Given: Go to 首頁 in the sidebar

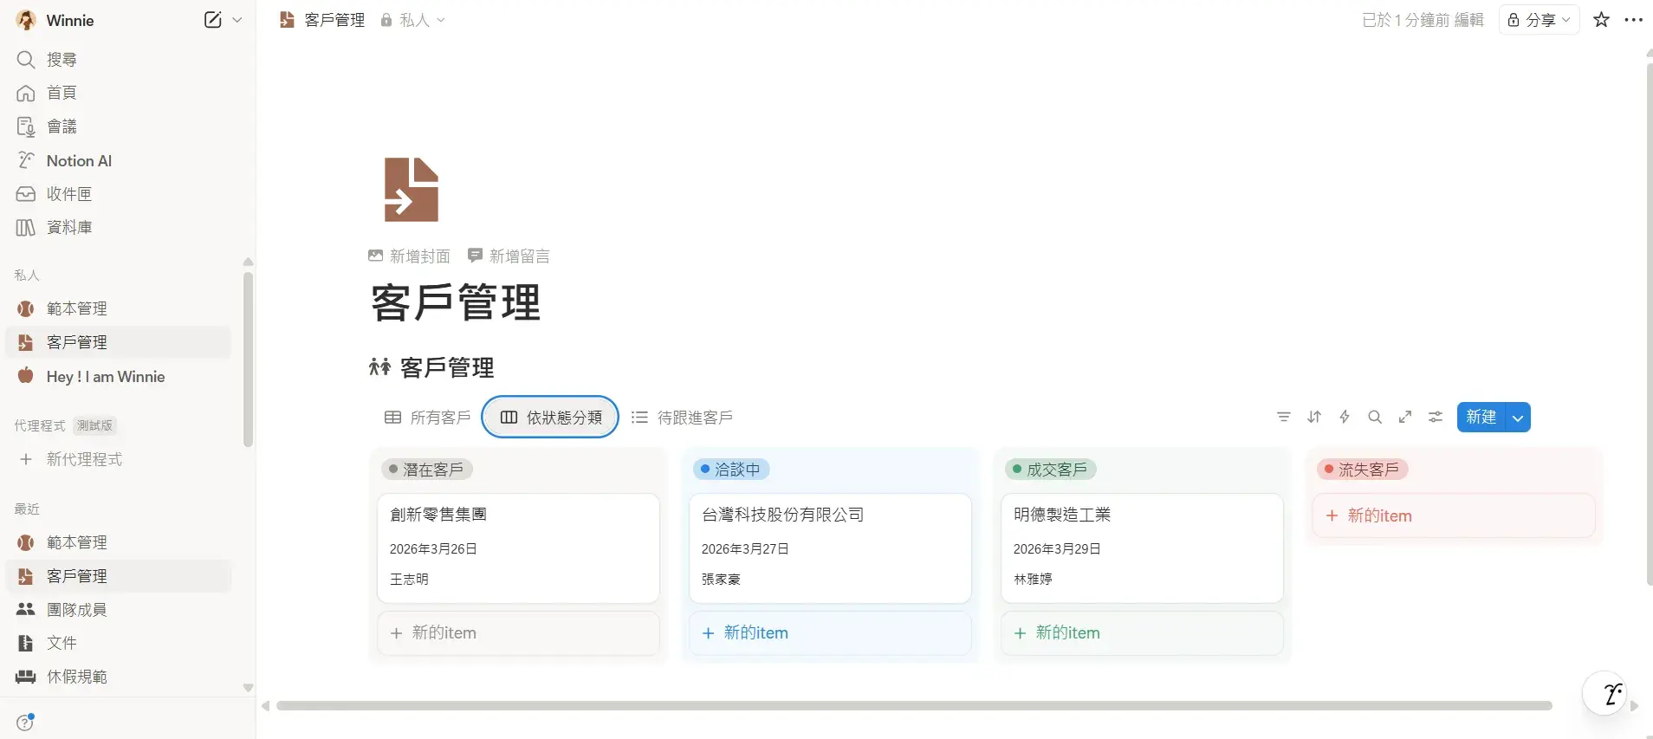Looking at the screenshot, I should point(118,93).
